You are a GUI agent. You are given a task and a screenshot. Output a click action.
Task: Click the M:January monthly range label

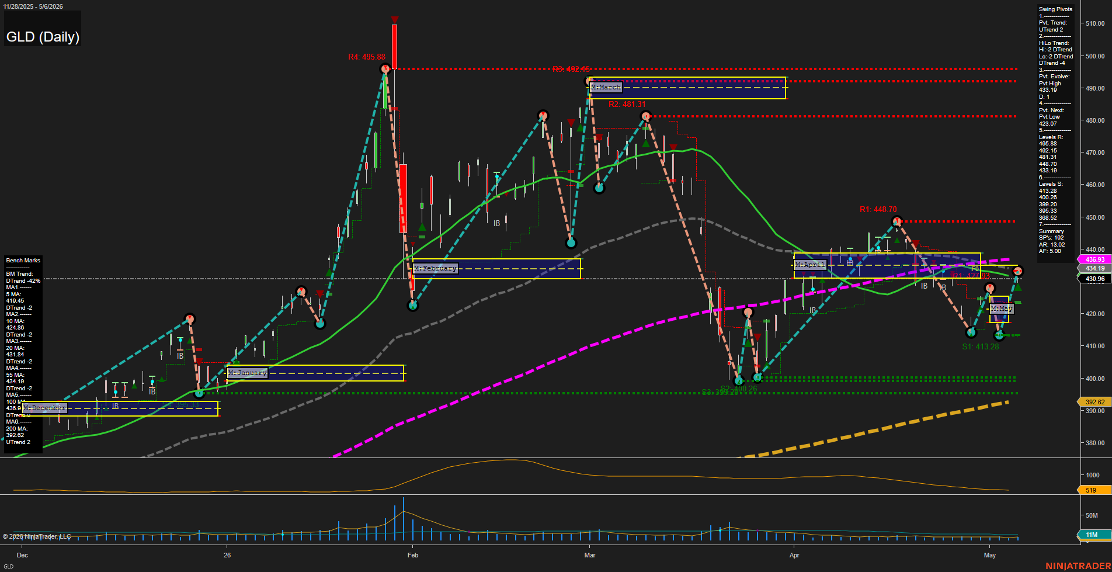[248, 373]
